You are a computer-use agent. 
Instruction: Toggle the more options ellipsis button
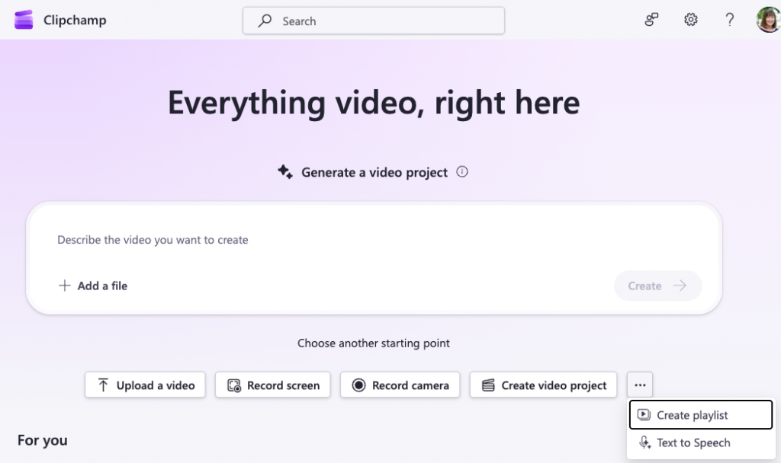640,385
